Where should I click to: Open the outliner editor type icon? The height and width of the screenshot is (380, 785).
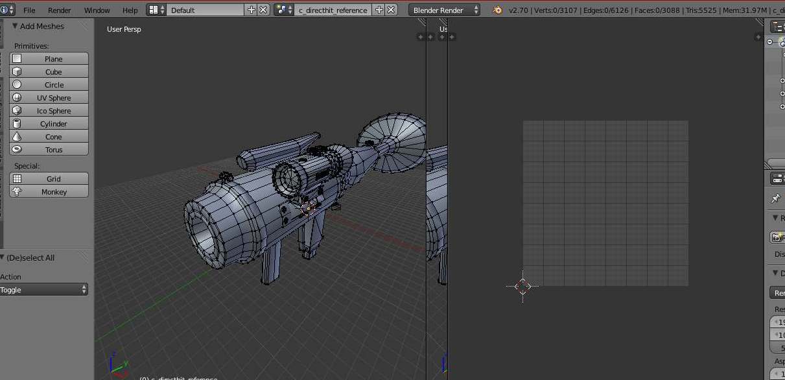tap(777, 26)
